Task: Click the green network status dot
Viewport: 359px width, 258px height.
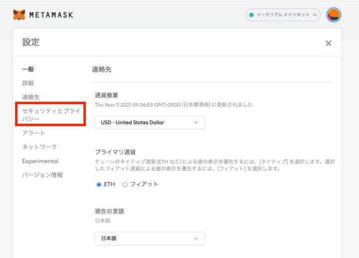Action: click(252, 15)
